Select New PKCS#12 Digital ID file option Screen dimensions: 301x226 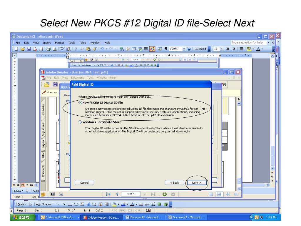pos(80,103)
